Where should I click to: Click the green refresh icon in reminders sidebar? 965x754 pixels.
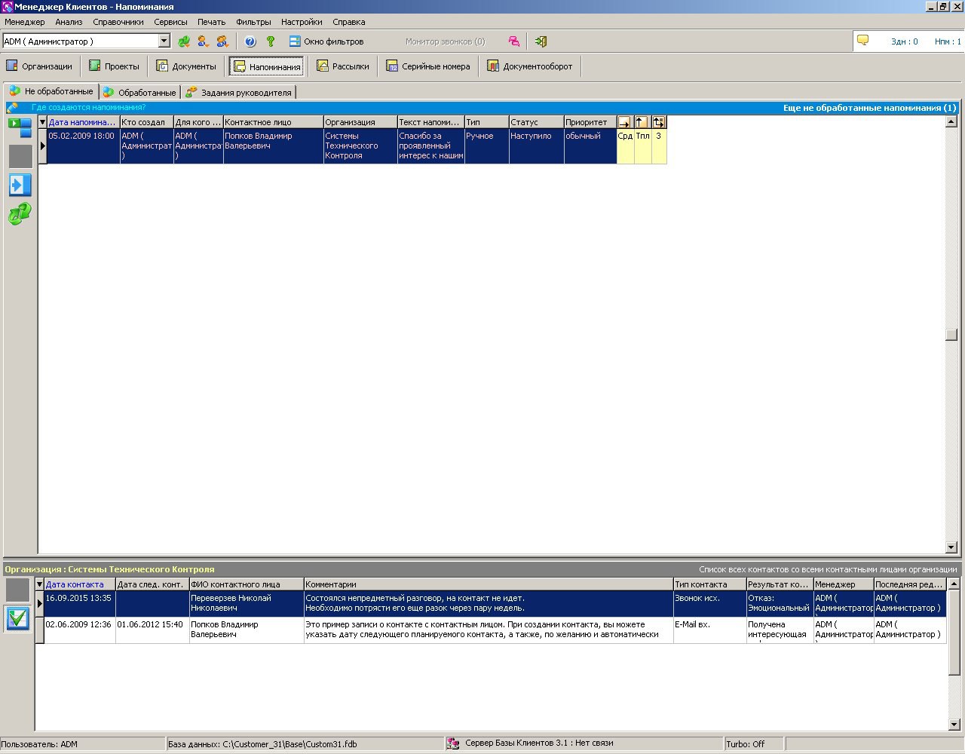(x=20, y=214)
